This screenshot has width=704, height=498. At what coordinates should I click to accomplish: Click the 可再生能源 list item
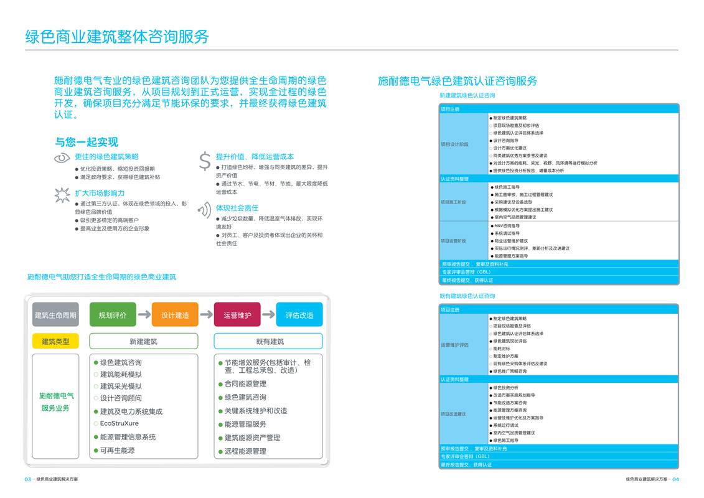click(114, 451)
